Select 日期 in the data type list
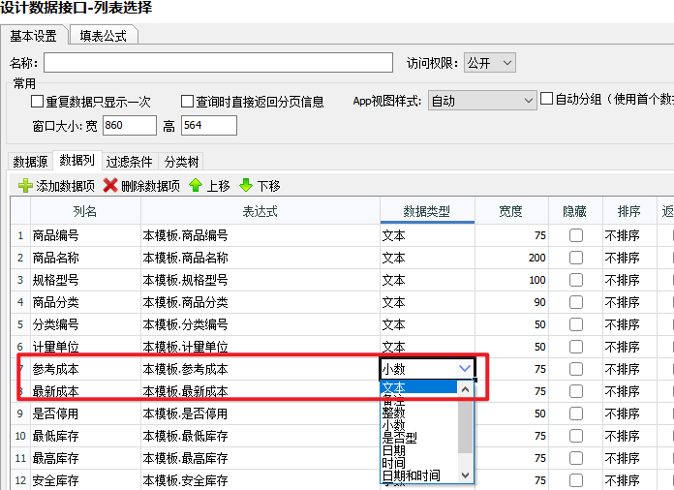Image resolution: width=674 pixels, height=490 pixels. [419, 450]
